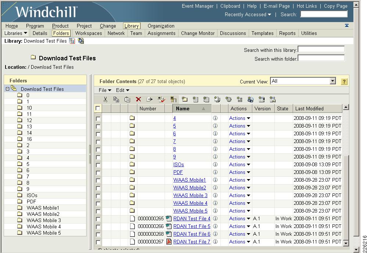Click the yellow help question mark icon
The image size is (367, 253).
344,82
